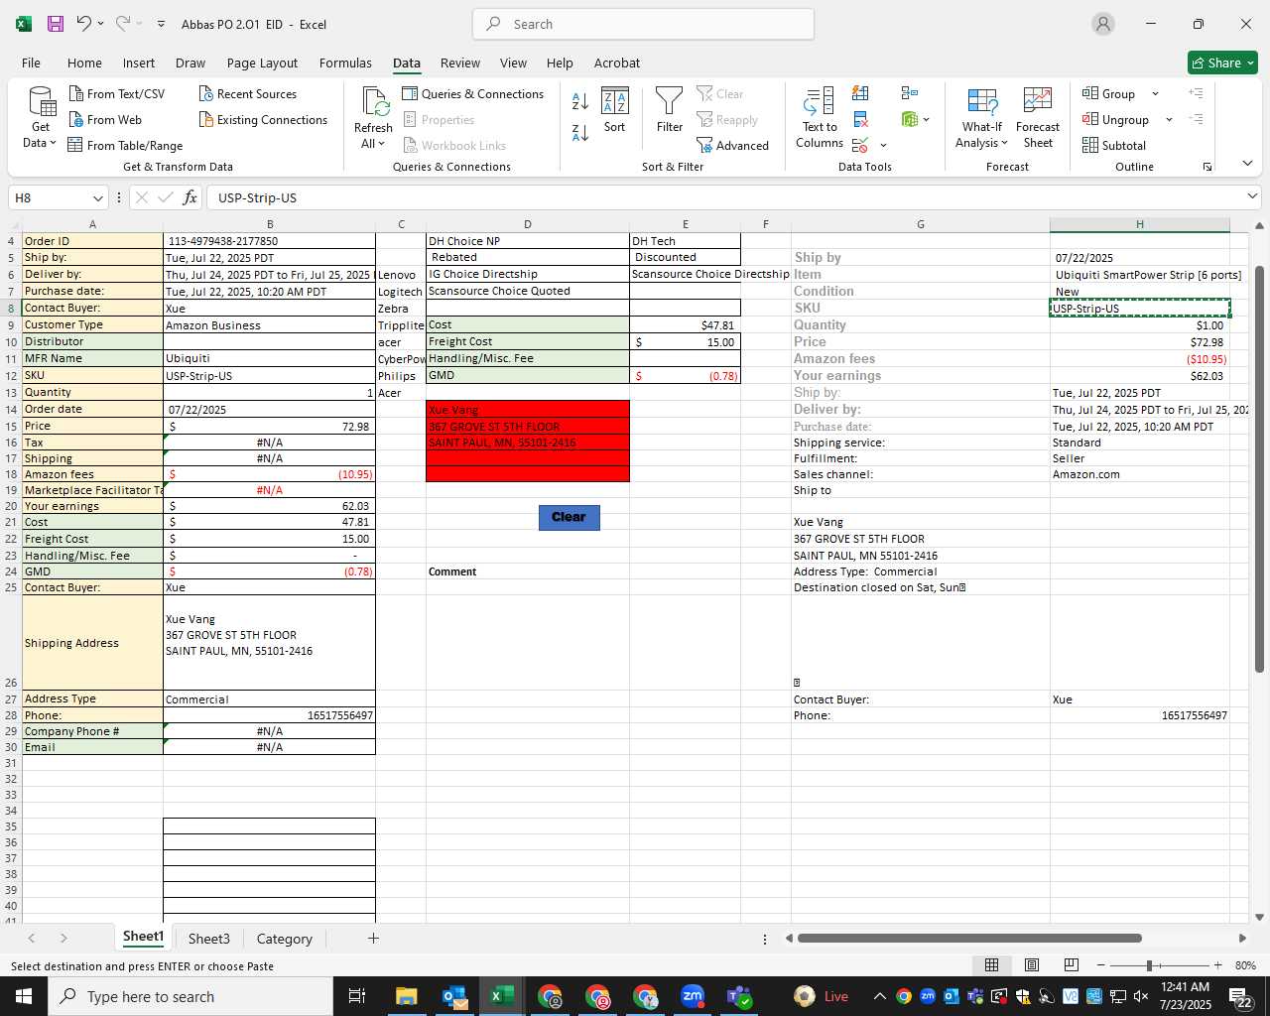Open the Get Data button
The height and width of the screenshot is (1016, 1270).
(x=41, y=117)
